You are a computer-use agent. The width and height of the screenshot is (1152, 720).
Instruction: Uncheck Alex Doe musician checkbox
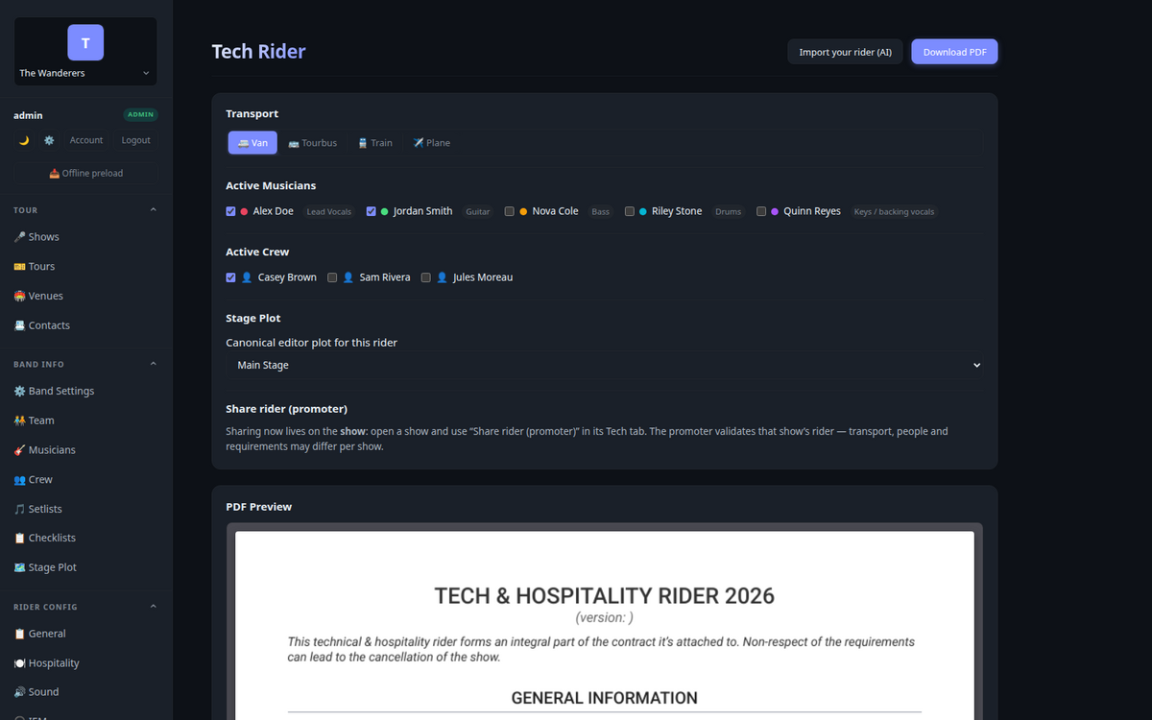(x=230, y=211)
